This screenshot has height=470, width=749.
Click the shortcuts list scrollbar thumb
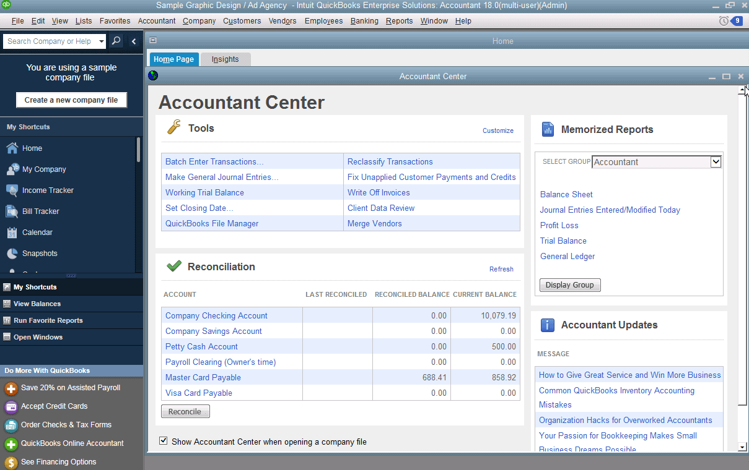(138, 150)
